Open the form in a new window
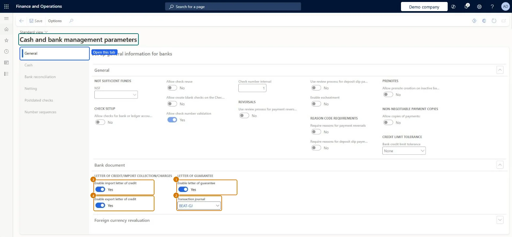The width and height of the screenshot is (512, 237). click(504, 21)
